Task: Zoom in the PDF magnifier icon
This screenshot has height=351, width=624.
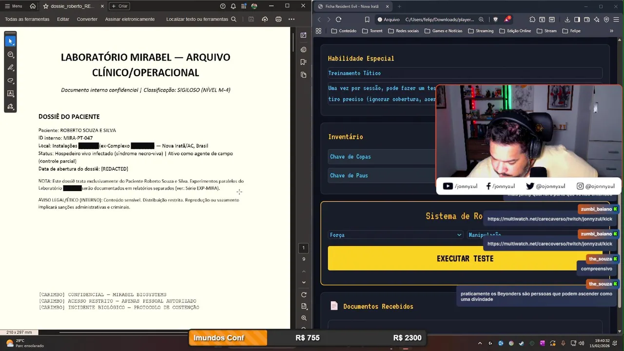Action: [x=304, y=318]
